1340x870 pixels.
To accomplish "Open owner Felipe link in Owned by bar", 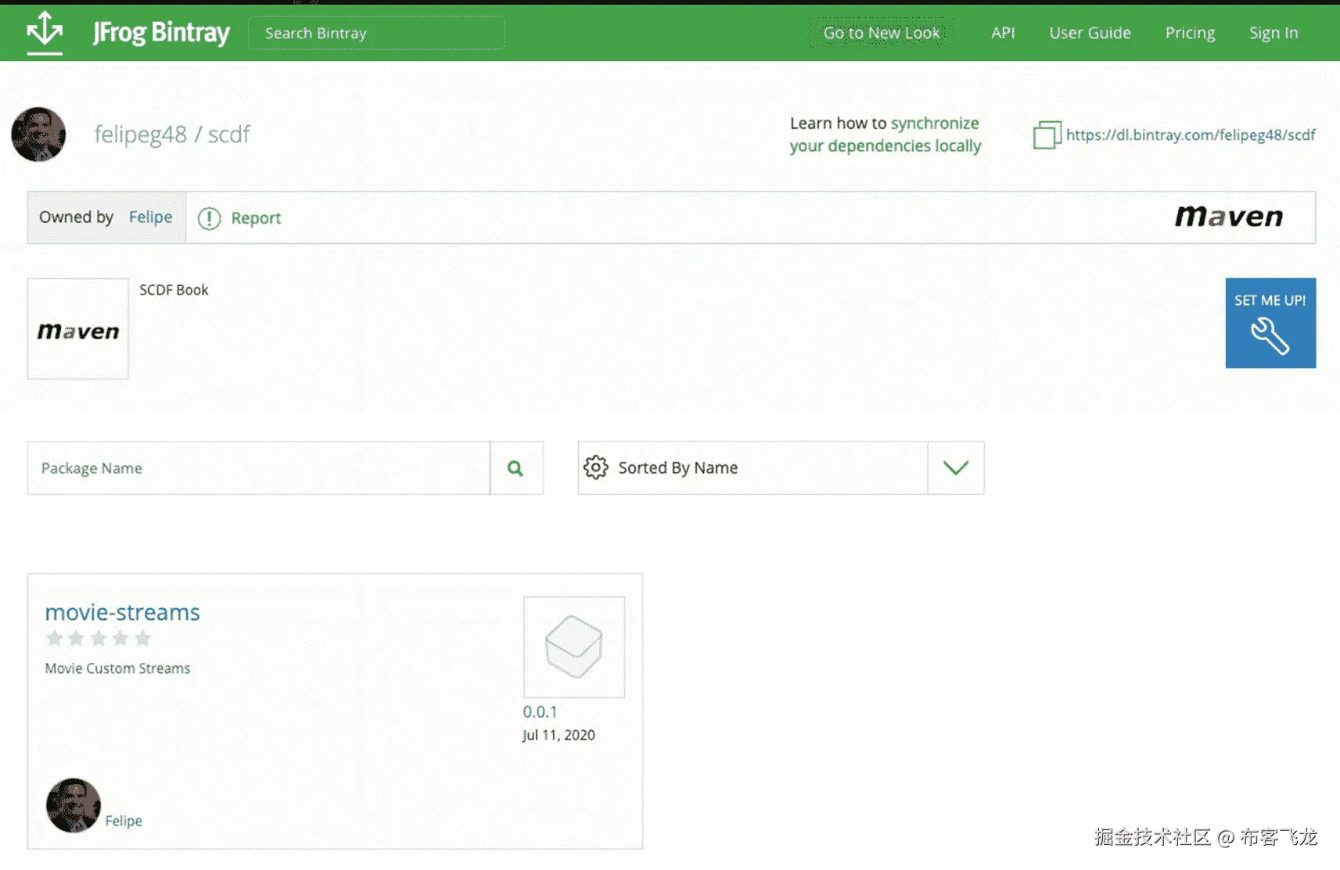I will [150, 217].
